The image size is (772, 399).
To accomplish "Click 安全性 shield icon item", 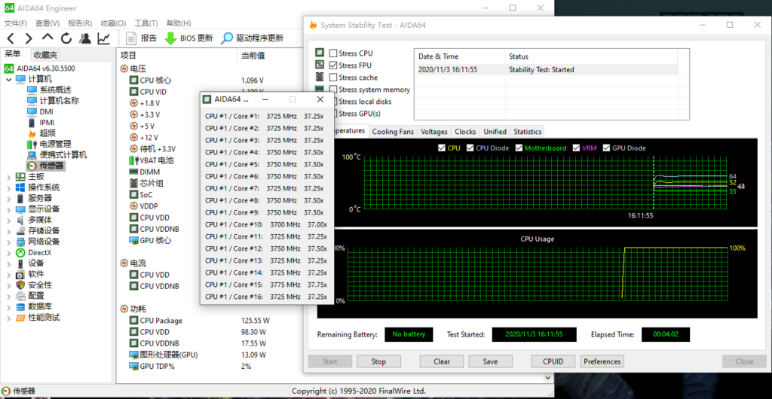I will (x=33, y=285).
